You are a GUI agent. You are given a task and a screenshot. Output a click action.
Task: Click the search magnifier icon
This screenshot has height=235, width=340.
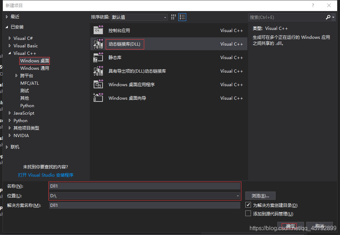(x=328, y=17)
